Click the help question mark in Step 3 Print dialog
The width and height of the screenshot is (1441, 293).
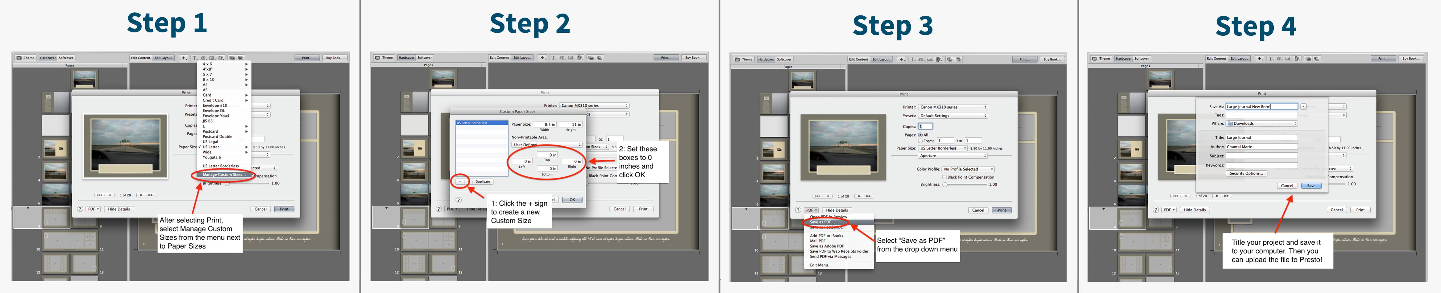pyautogui.click(x=798, y=210)
